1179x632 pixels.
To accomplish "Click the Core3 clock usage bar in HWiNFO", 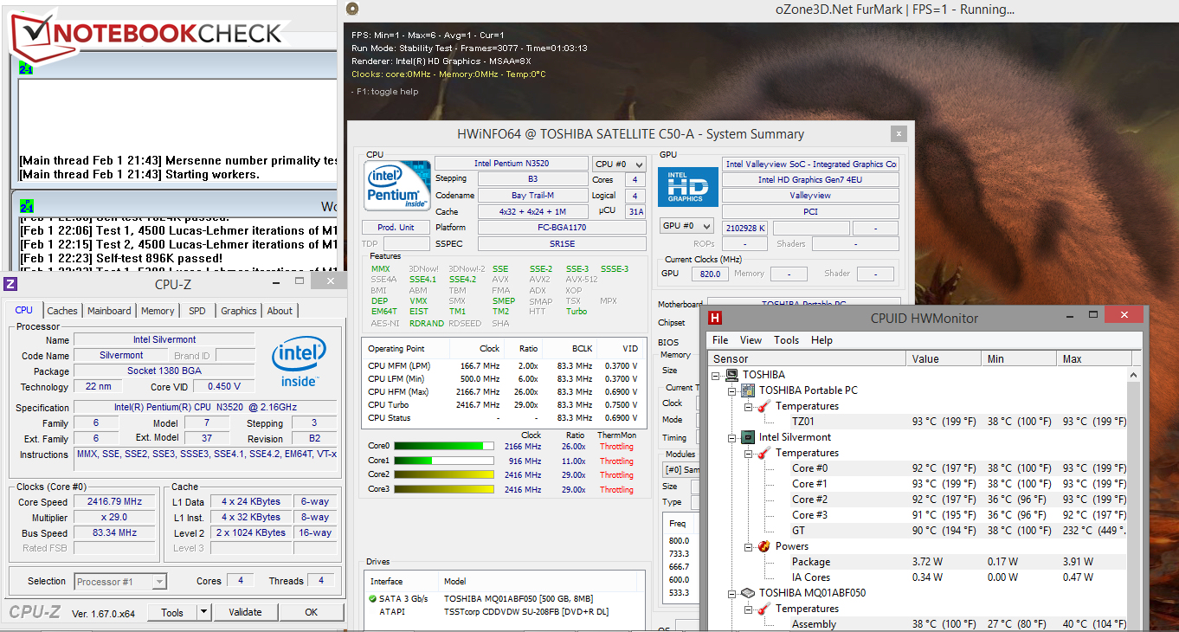I will [444, 489].
